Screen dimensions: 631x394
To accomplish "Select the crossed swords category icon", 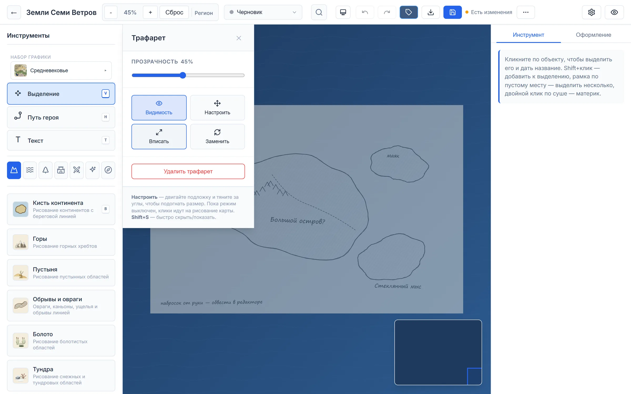I will click(77, 170).
